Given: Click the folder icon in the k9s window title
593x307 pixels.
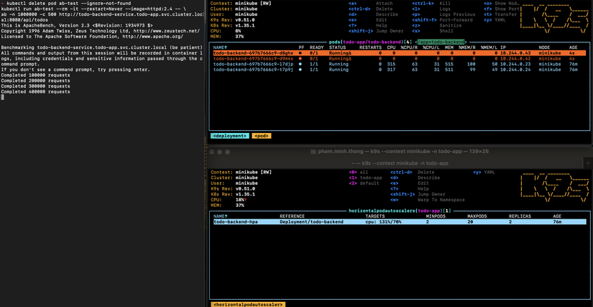Looking at the screenshot, I should (x=313, y=151).
